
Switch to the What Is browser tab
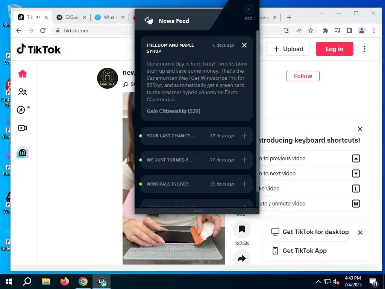click(110, 17)
